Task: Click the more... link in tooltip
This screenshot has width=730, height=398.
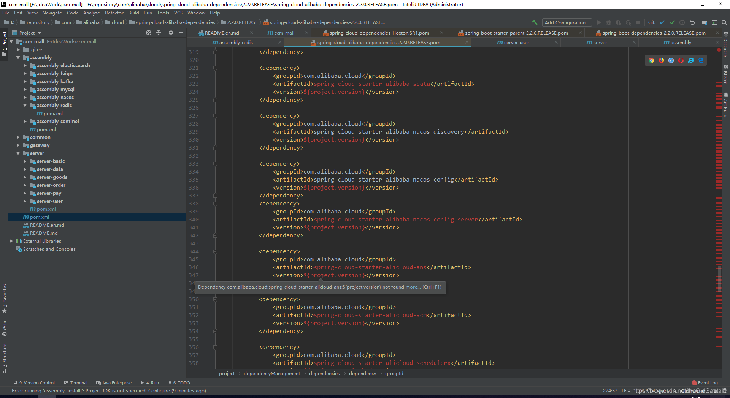Action: 413,287
